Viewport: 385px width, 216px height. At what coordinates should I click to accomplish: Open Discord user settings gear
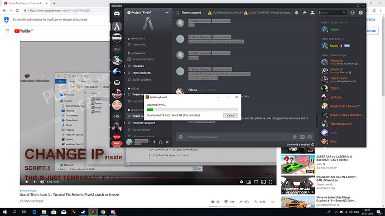pos(167,142)
